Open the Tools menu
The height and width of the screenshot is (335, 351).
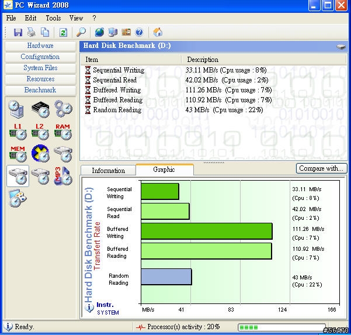pyautogui.click(x=53, y=18)
